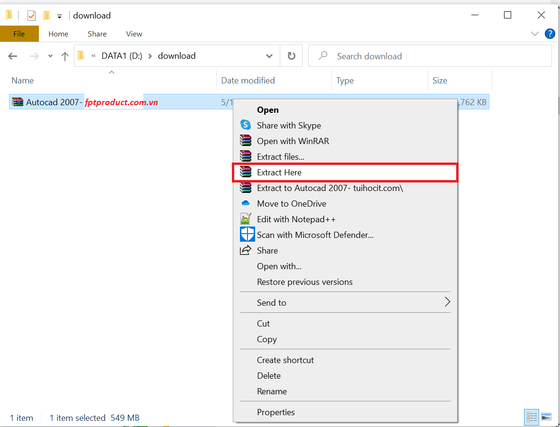The width and height of the screenshot is (560, 427).
Task: Choose Copy from the context menu
Action: (345, 339)
